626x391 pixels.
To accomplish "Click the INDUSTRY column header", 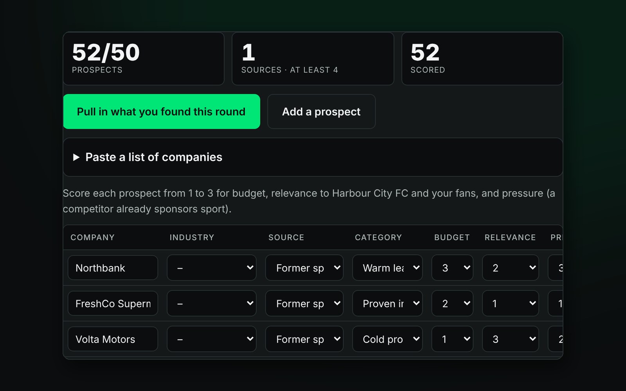I will pos(192,237).
